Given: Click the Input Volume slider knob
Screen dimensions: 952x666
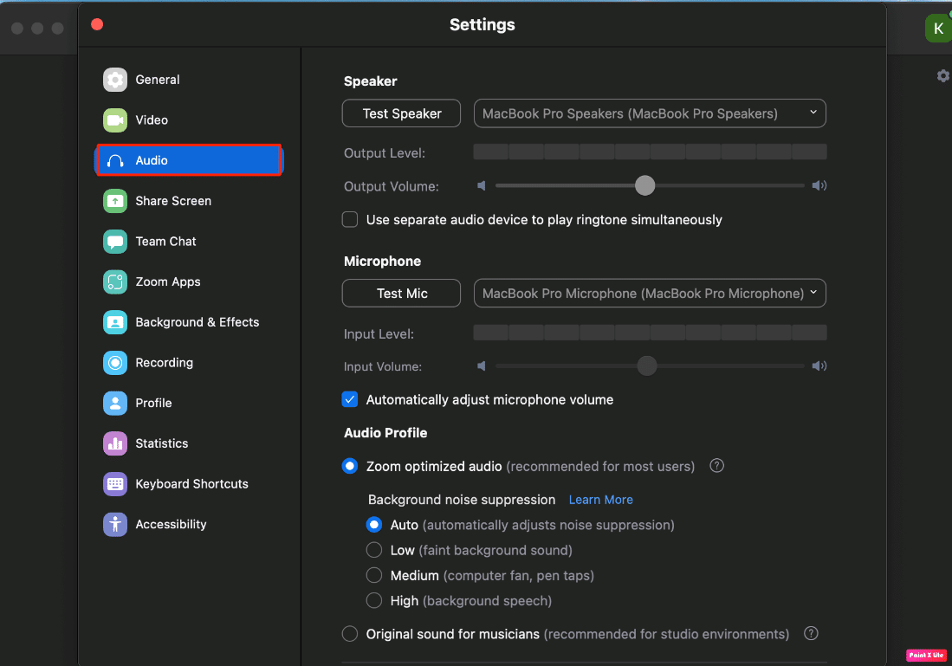Looking at the screenshot, I should (647, 365).
